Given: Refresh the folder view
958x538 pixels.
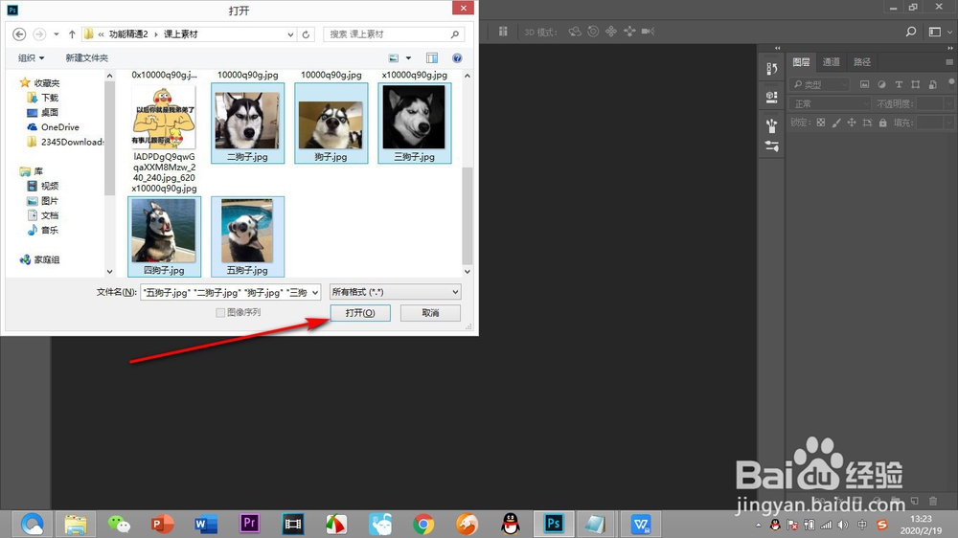Looking at the screenshot, I should 307,34.
